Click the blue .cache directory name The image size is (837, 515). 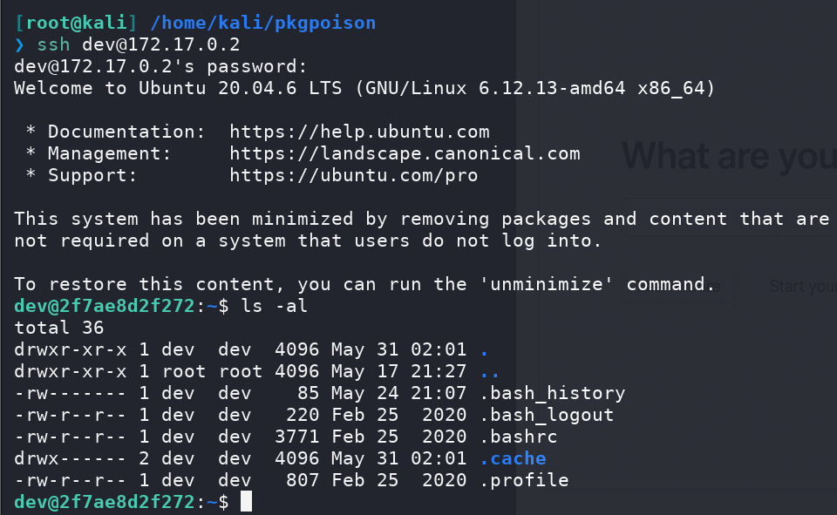point(513,459)
